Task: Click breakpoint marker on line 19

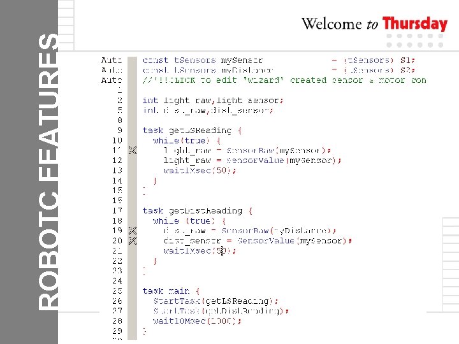Action: 133,231
